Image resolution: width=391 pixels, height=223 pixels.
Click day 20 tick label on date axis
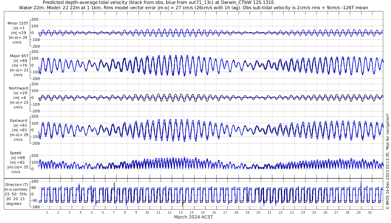tap(258, 212)
